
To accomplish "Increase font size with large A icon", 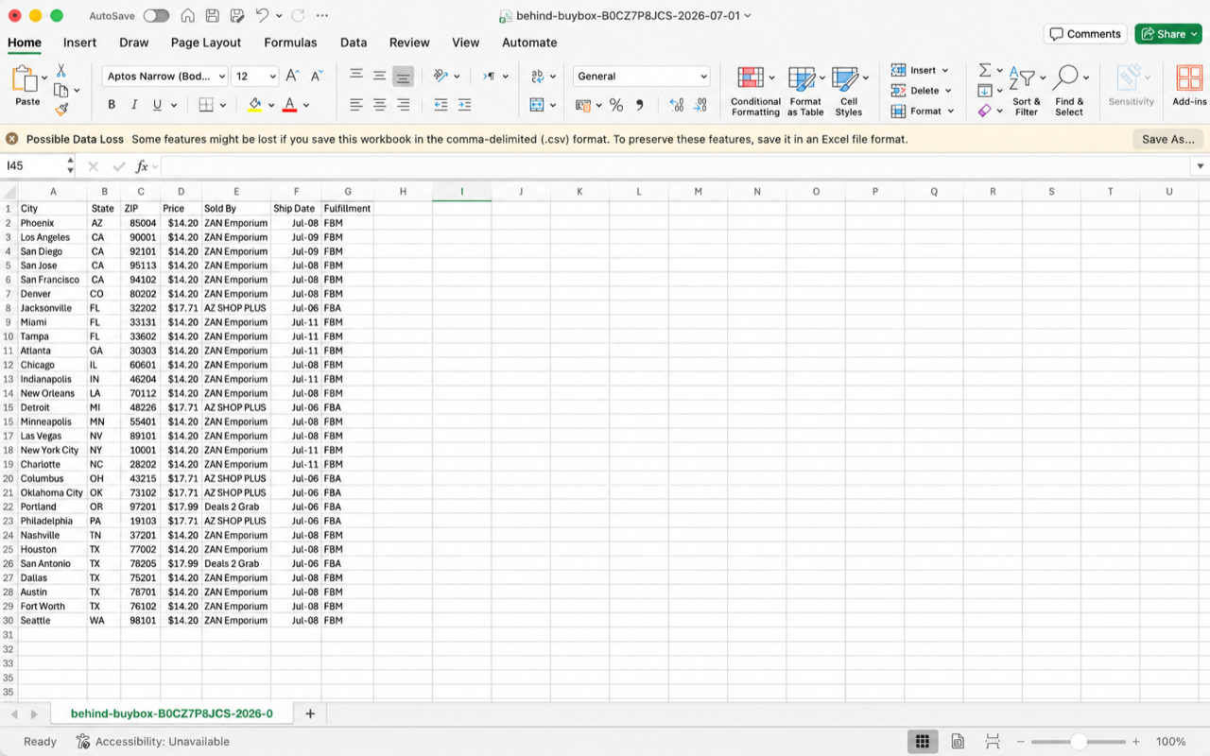I will click(292, 77).
